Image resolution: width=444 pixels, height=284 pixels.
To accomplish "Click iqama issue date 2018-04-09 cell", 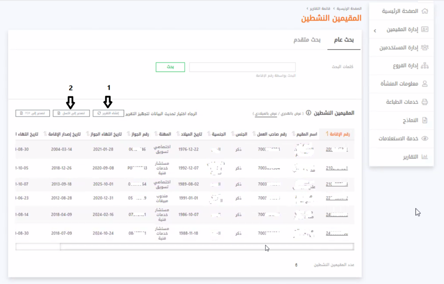I will click(61, 215).
